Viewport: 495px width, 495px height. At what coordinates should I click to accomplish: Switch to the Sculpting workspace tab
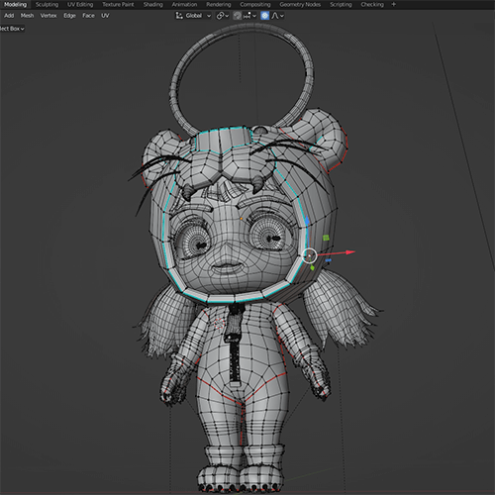pos(47,4)
